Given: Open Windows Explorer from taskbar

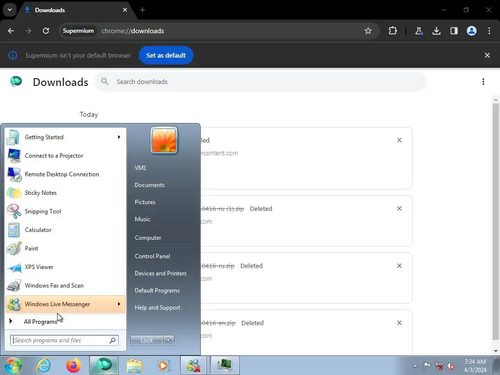Looking at the screenshot, I should [134, 365].
